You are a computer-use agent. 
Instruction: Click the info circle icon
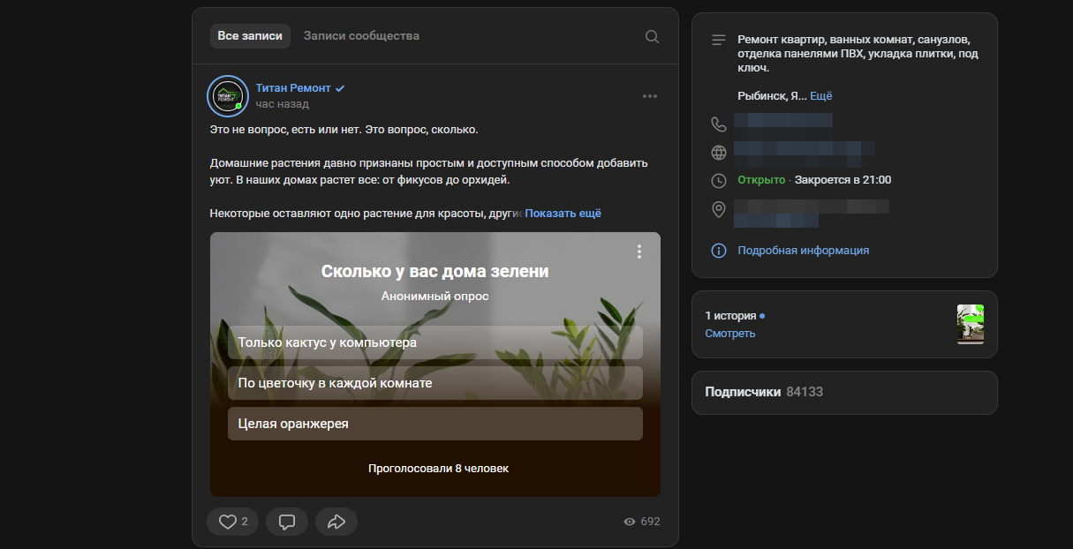pyautogui.click(x=719, y=251)
